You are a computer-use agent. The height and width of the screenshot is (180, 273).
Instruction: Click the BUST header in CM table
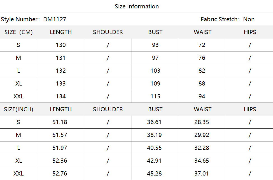pyautogui.click(x=155, y=32)
